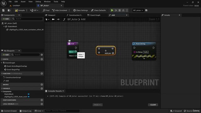The width and height of the screenshot is (201, 113).
Task: Toggle Hide Unrelated nodes
Action: tap(60, 10)
